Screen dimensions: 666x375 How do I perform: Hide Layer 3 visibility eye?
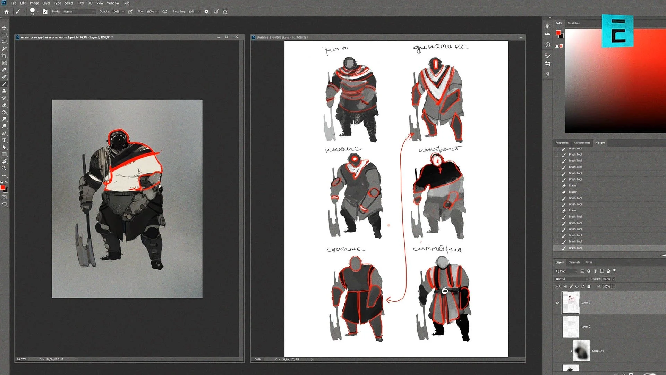(557, 303)
